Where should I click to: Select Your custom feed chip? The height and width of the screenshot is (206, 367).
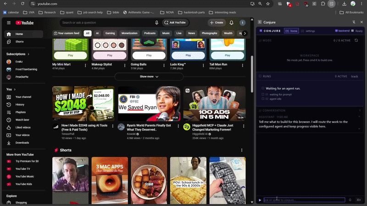coord(67,33)
